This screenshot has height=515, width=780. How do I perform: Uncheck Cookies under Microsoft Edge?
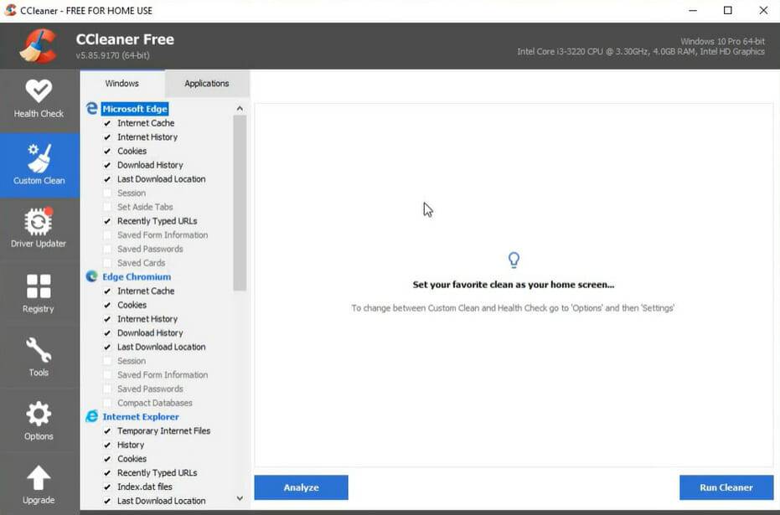point(107,151)
